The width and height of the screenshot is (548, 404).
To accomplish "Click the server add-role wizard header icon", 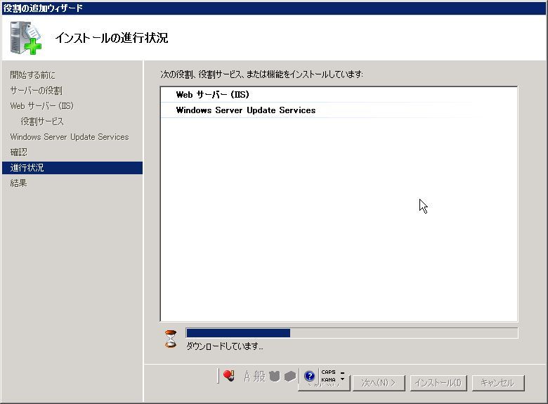I will [x=25, y=38].
